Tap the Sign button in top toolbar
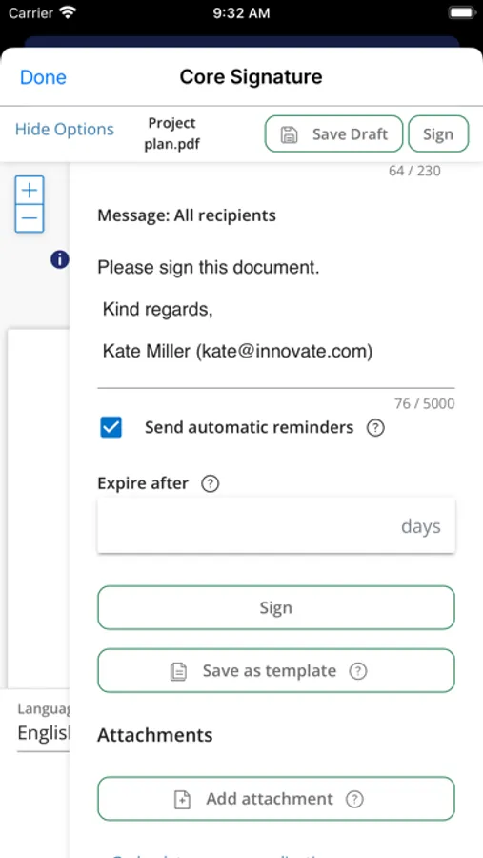This screenshot has height=858, width=483. pos(438,134)
